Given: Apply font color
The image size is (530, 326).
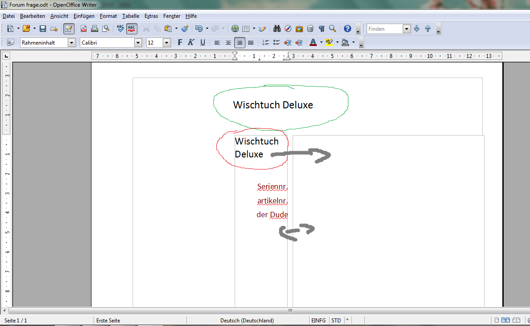Looking at the screenshot, I should (313, 42).
